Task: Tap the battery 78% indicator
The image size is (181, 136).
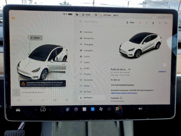Action: 68,14
